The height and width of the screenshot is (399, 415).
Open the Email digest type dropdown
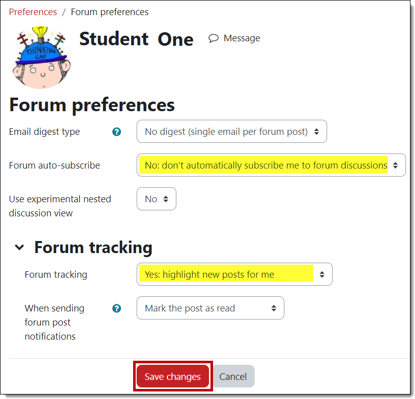[232, 131]
